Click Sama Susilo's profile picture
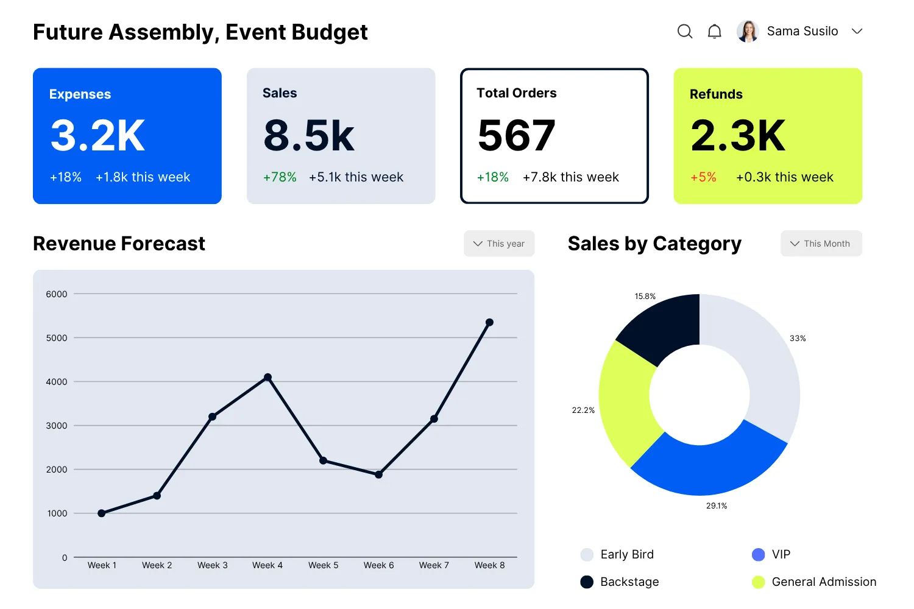914x609 pixels. [x=746, y=30]
